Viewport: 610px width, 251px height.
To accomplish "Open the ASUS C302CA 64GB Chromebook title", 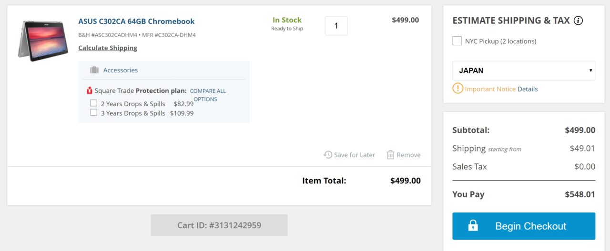I will (x=136, y=21).
